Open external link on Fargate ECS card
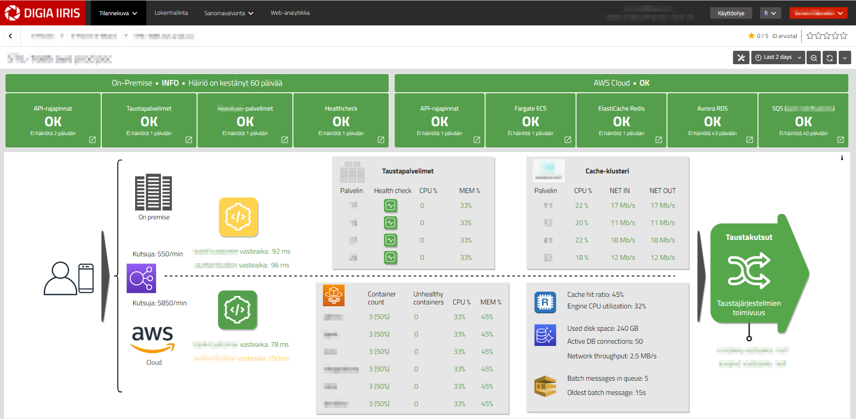 (568, 140)
